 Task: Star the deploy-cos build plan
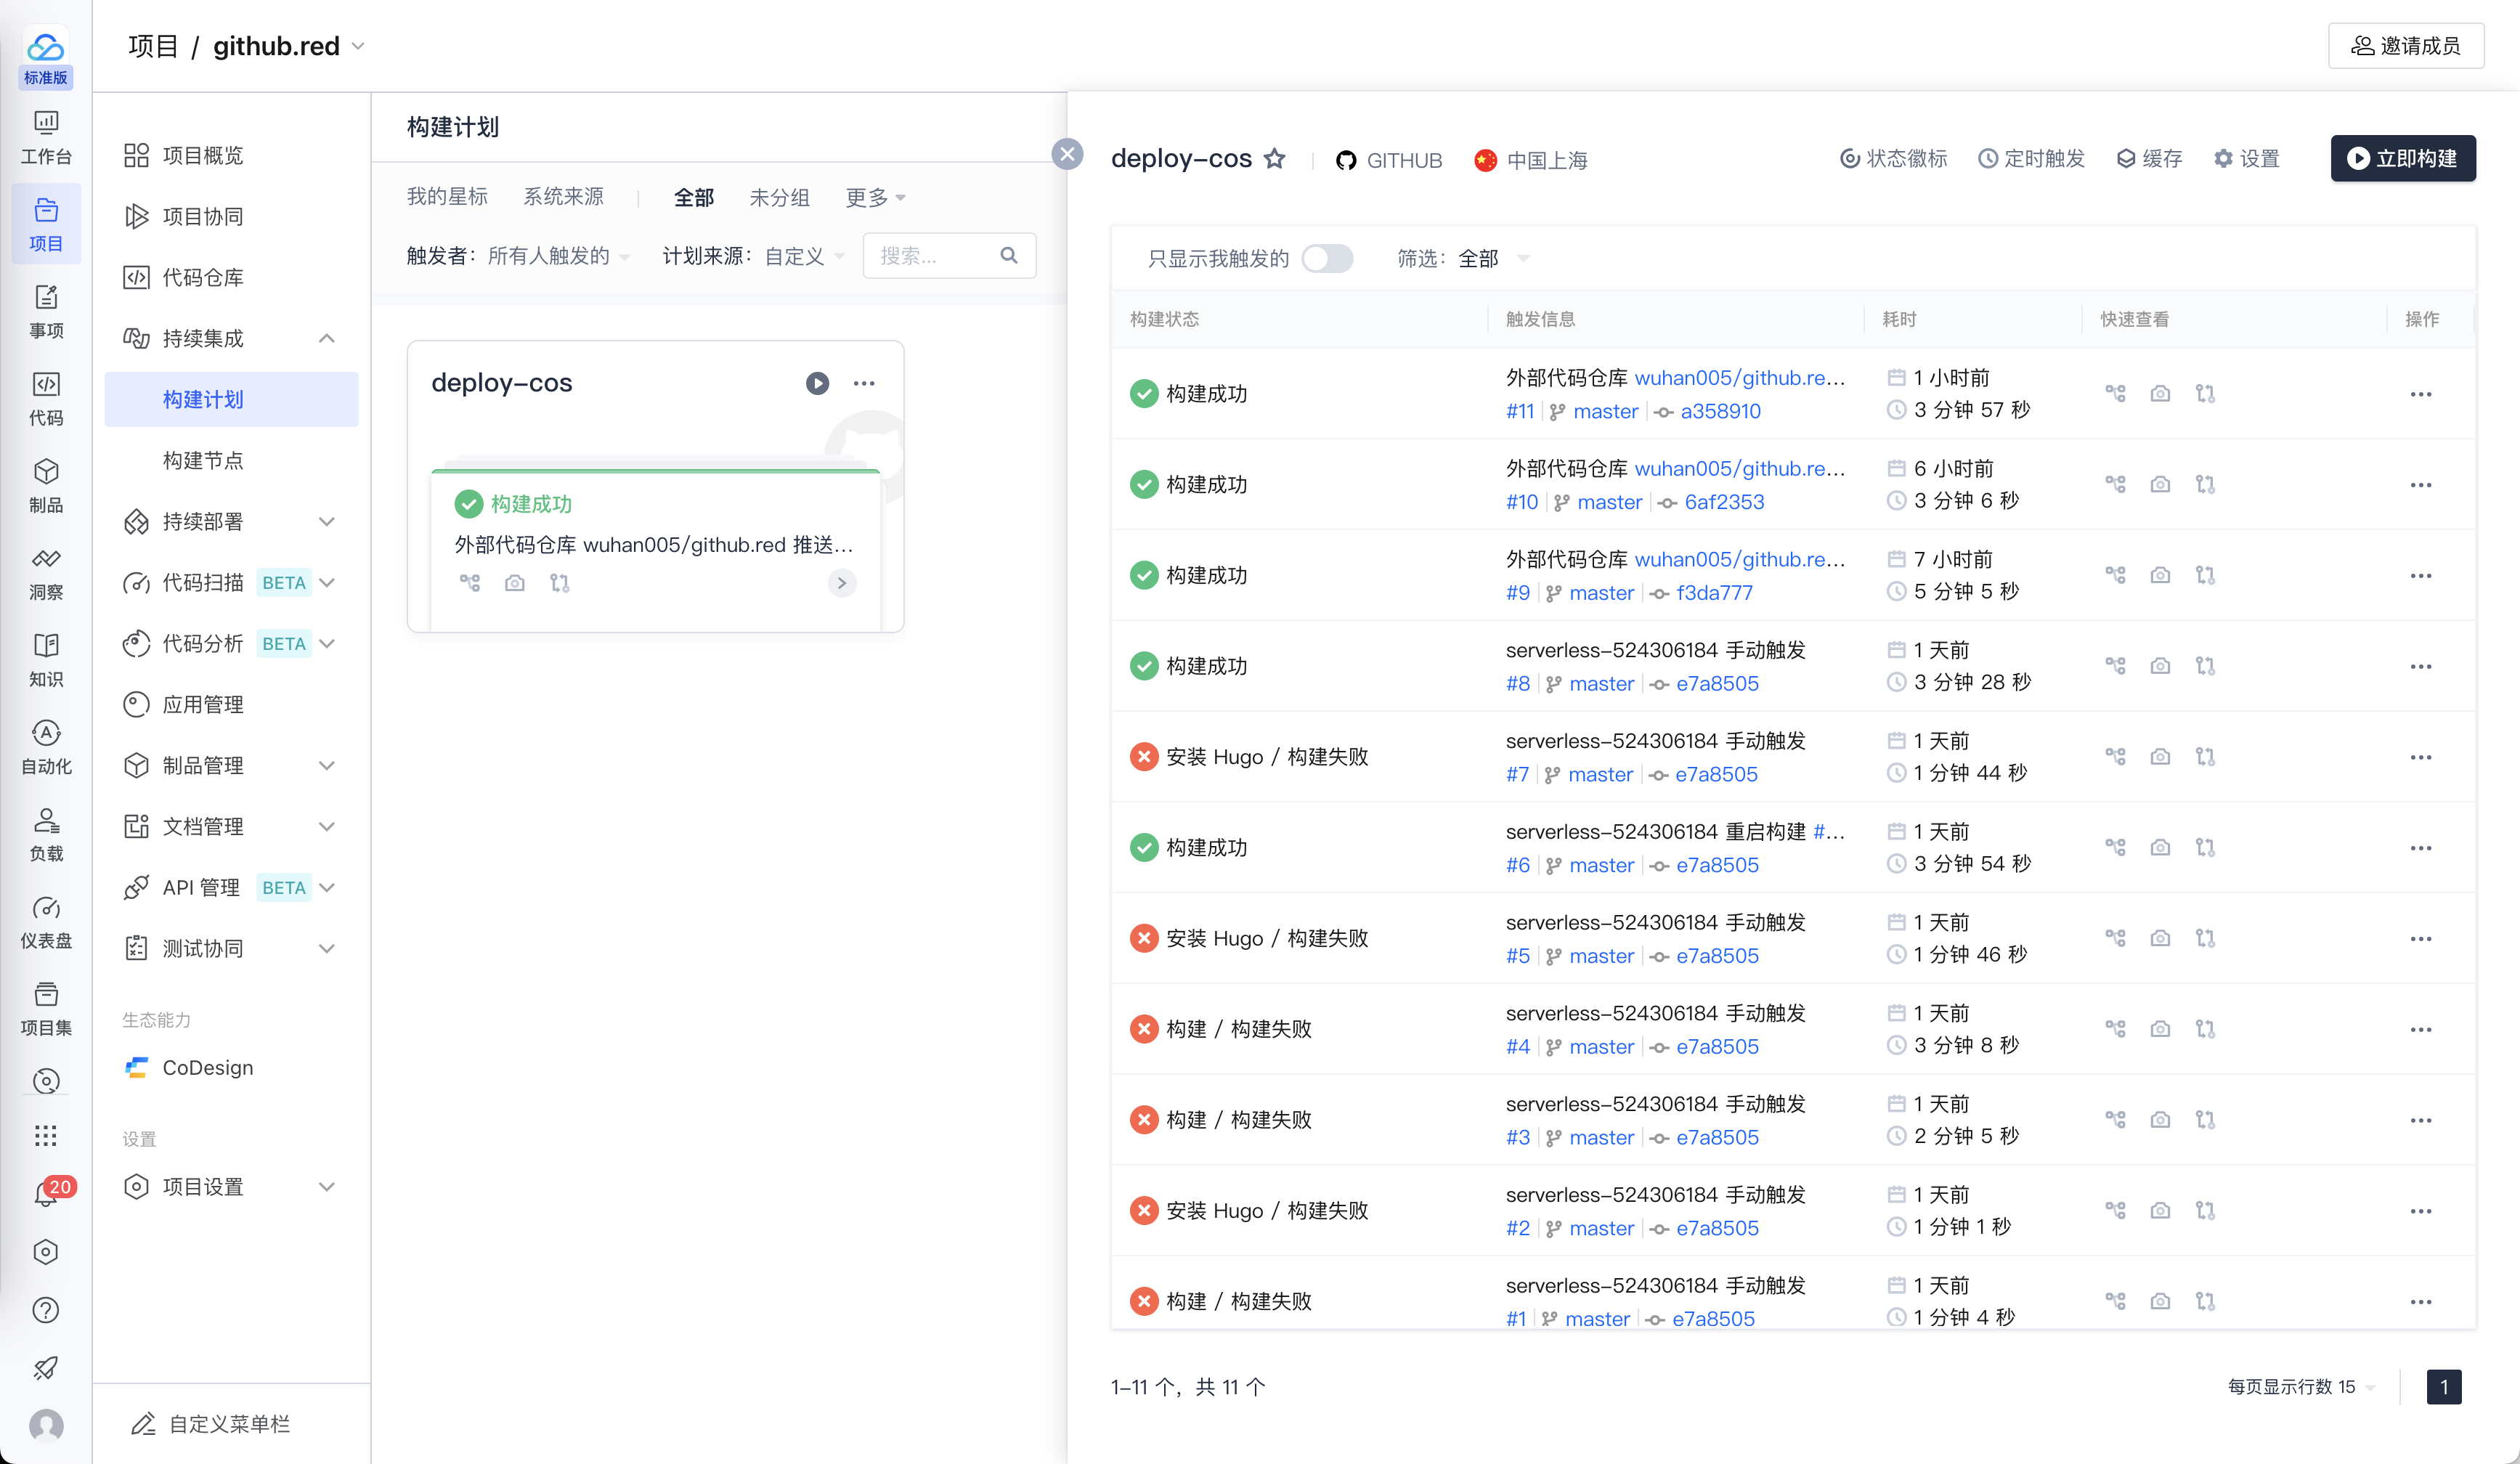click(1274, 159)
